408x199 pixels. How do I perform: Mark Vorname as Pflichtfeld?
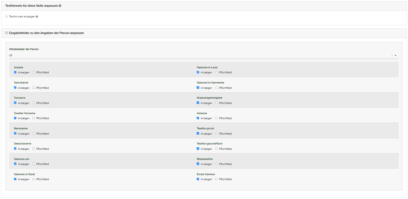(x=33, y=103)
